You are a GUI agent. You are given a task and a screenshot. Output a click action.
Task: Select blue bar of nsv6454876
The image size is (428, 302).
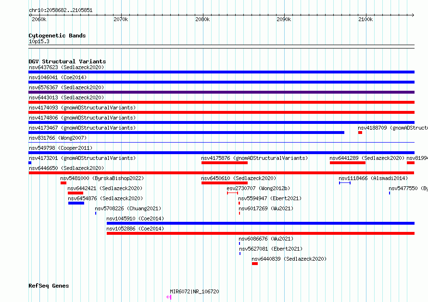click(x=76, y=203)
